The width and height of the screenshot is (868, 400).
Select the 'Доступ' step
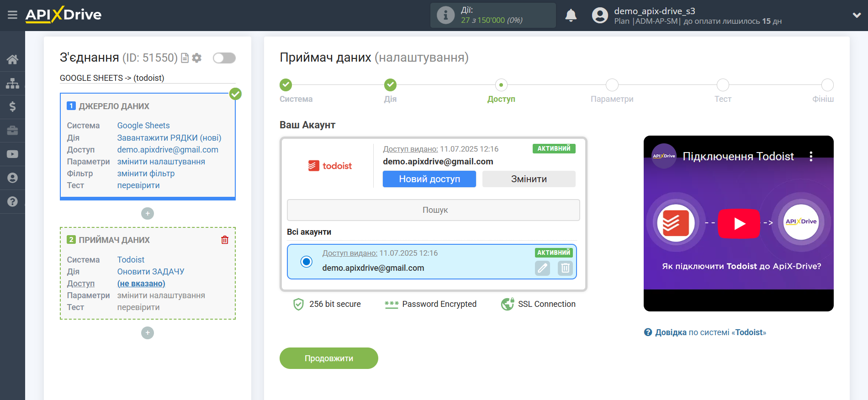tap(501, 85)
